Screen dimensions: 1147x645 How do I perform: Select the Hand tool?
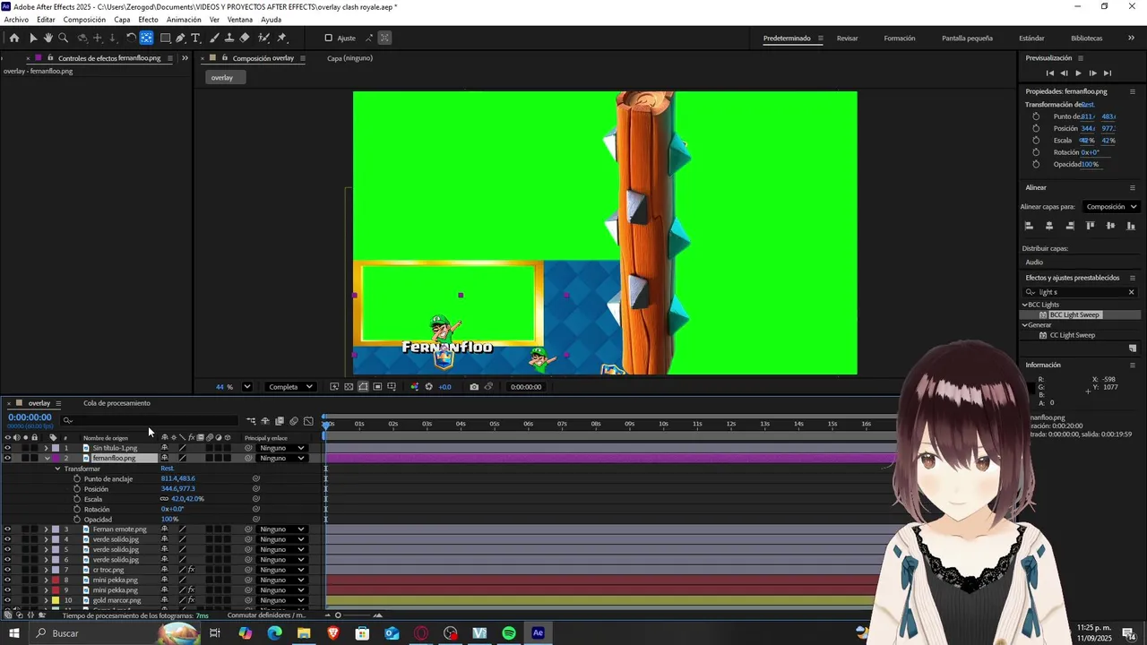point(47,38)
